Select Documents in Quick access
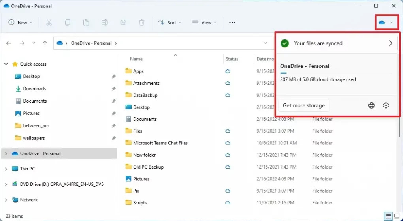Viewport: 403px width, 221px height. pyautogui.click(x=35, y=101)
